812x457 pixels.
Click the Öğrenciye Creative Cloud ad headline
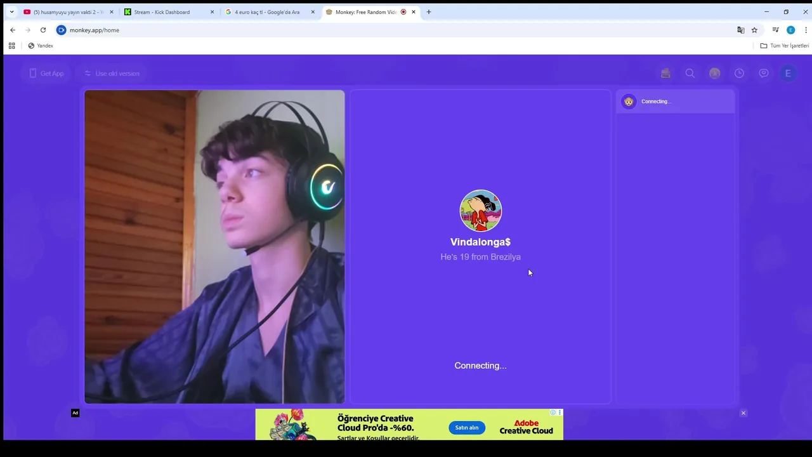click(376, 423)
